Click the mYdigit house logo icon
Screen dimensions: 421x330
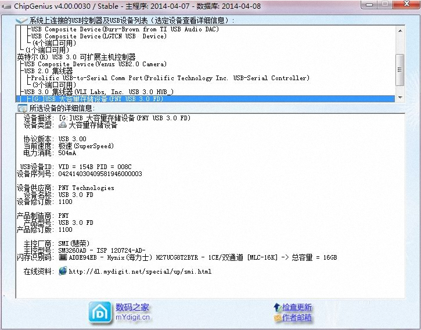(x=100, y=313)
